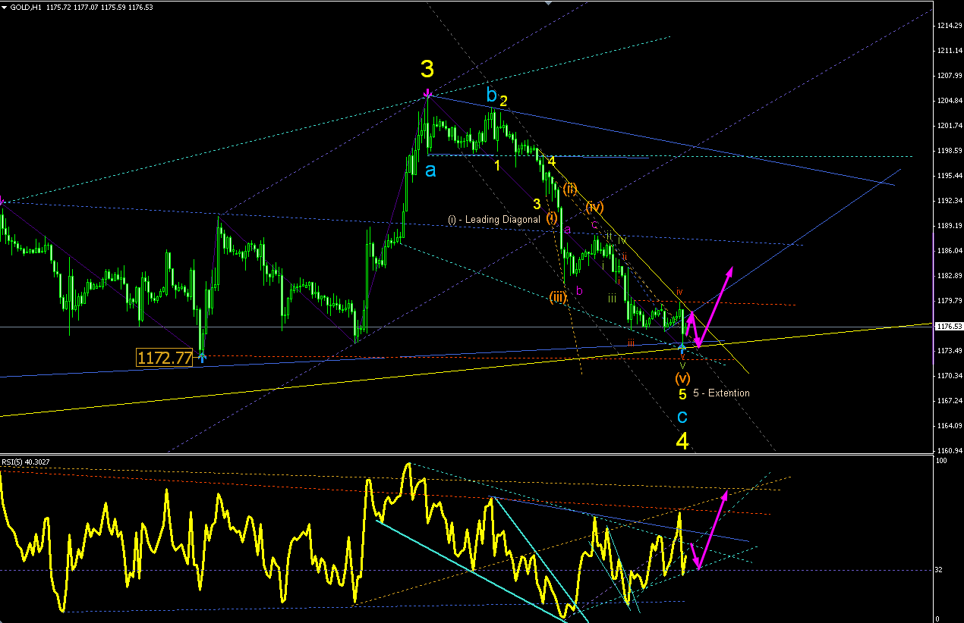The image size is (964, 623).
Task: Select the yellow 5 label beside Extention text
Action: (x=682, y=394)
